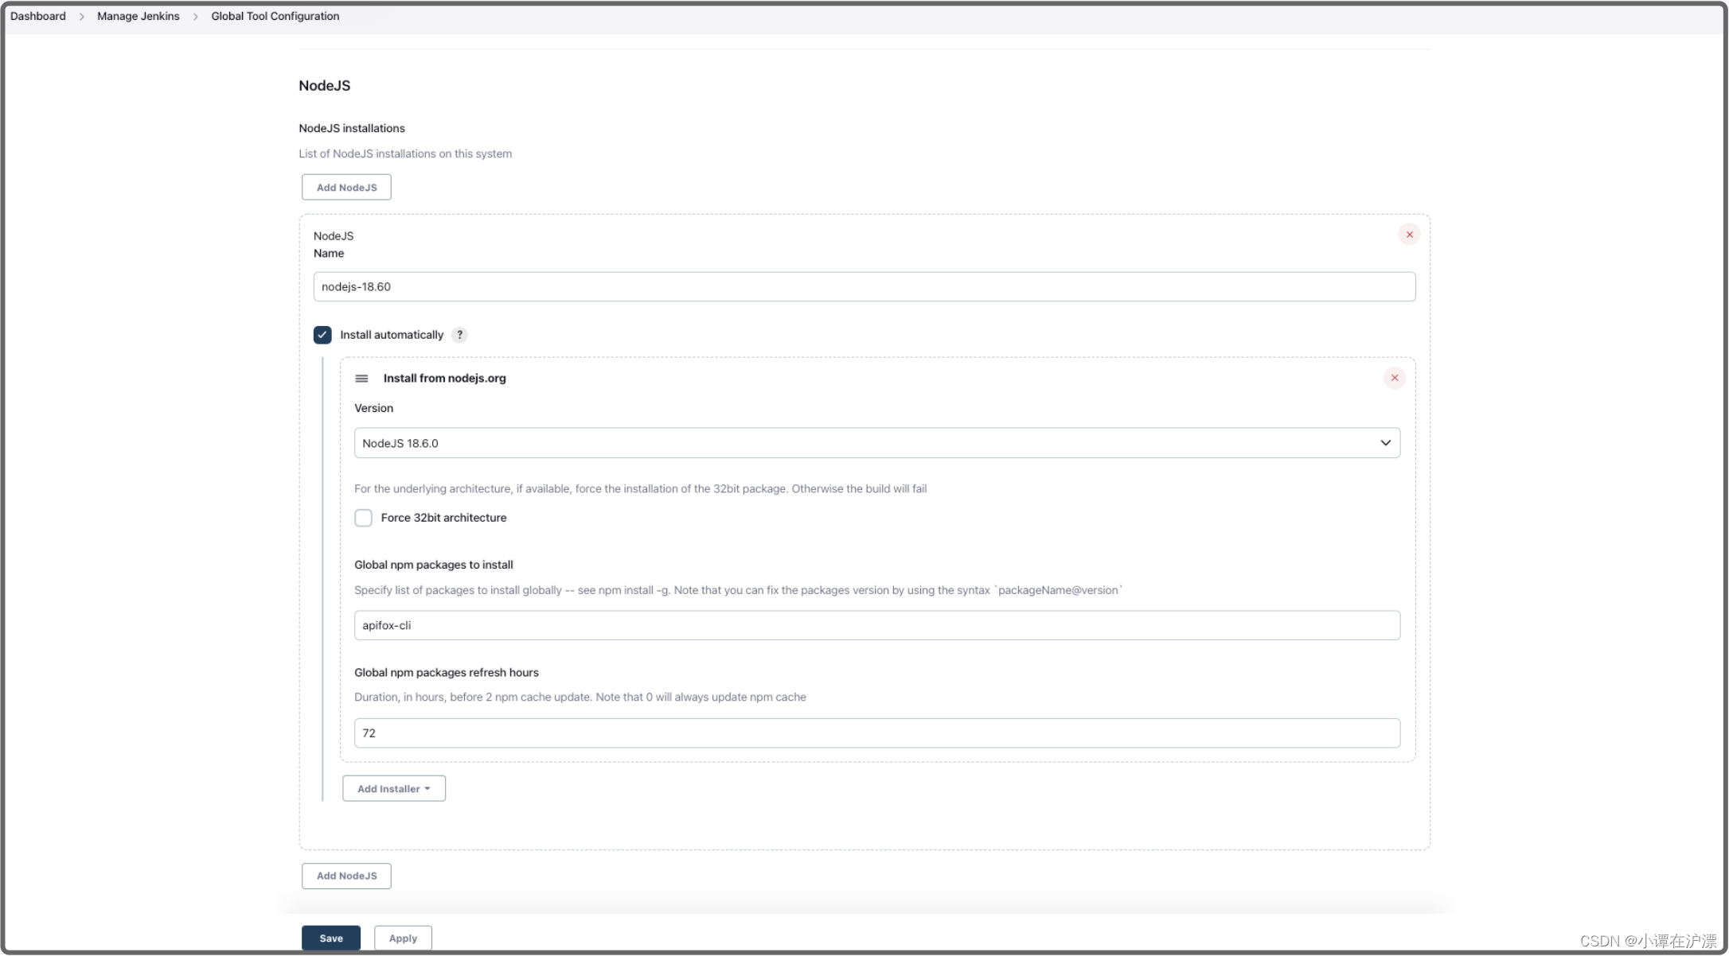Uncheck Install automatically checkbox
1729x956 pixels.
point(322,335)
